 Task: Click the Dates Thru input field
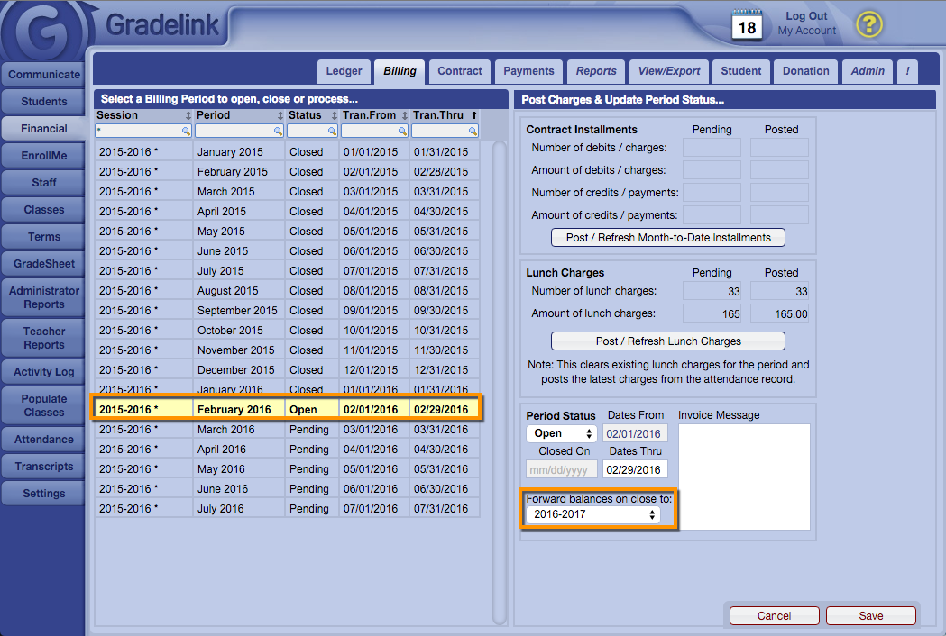[635, 469]
